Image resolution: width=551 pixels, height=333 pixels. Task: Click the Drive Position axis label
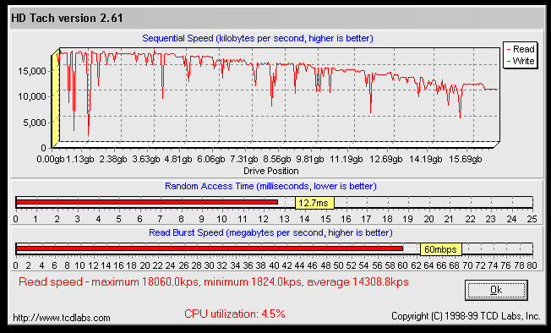pos(271,171)
